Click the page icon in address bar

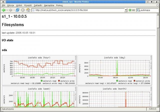click(33, 10)
